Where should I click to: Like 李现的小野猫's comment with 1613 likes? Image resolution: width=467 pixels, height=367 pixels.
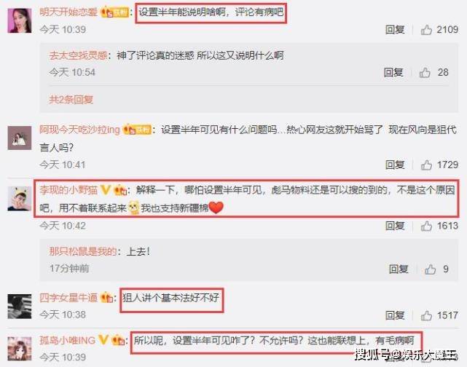pyautogui.click(x=426, y=226)
